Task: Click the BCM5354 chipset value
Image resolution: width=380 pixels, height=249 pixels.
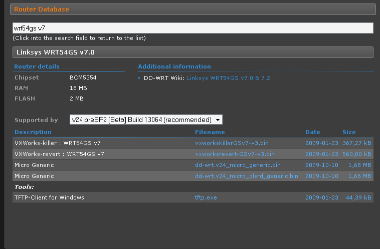Action: tap(83, 77)
